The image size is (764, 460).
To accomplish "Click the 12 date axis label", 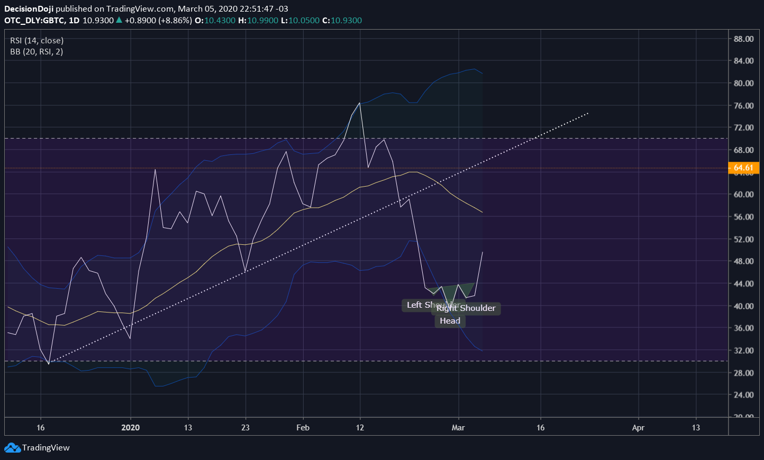I will [x=360, y=428].
